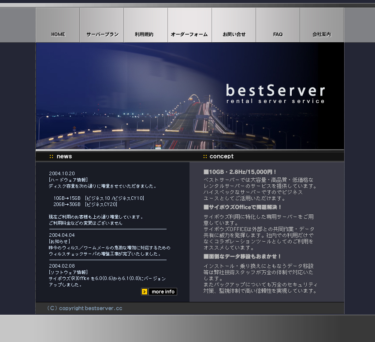Select 利用規約 in the navigation bar
The height and width of the screenshot is (342, 375).
click(x=144, y=34)
